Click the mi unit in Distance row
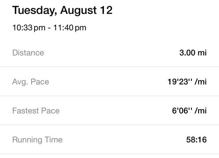219x158 pixels. tap(202, 53)
